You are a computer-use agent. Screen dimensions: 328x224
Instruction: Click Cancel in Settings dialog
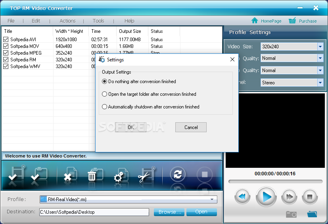pos(191,127)
